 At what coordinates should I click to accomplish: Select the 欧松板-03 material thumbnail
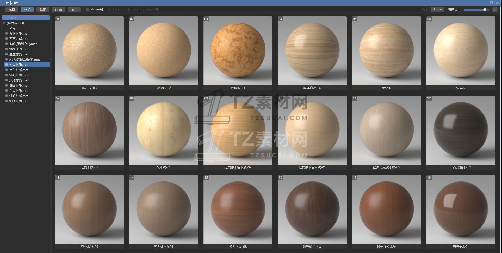[89, 51]
